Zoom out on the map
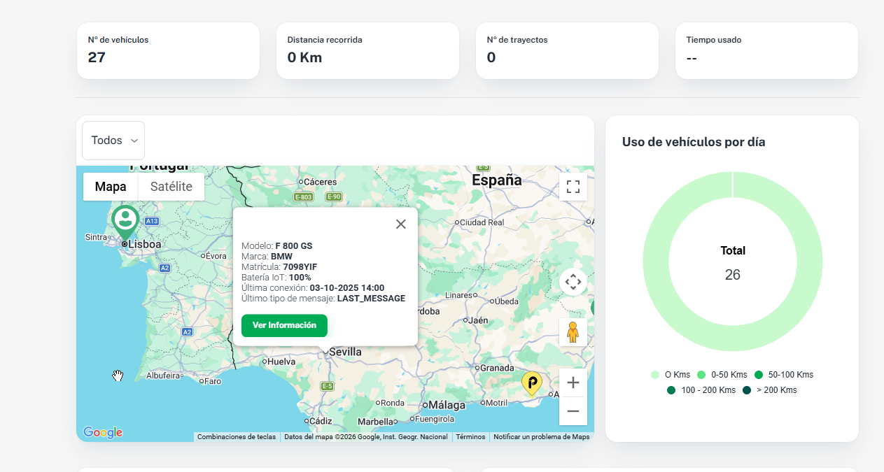The width and height of the screenshot is (884, 472). pyautogui.click(x=573, y=411)
